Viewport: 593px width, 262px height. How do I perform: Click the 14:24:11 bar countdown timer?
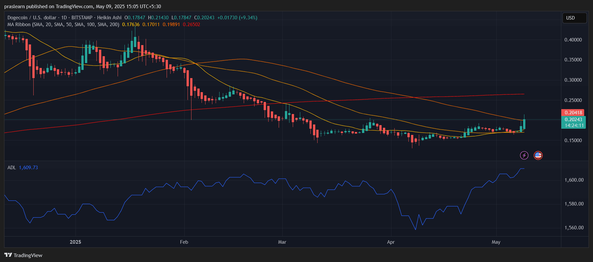pyautogui.click(x=574, y=125)
